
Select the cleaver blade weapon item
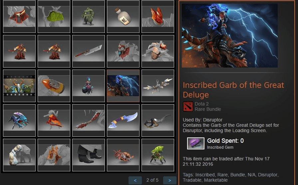tap(89, 51)
